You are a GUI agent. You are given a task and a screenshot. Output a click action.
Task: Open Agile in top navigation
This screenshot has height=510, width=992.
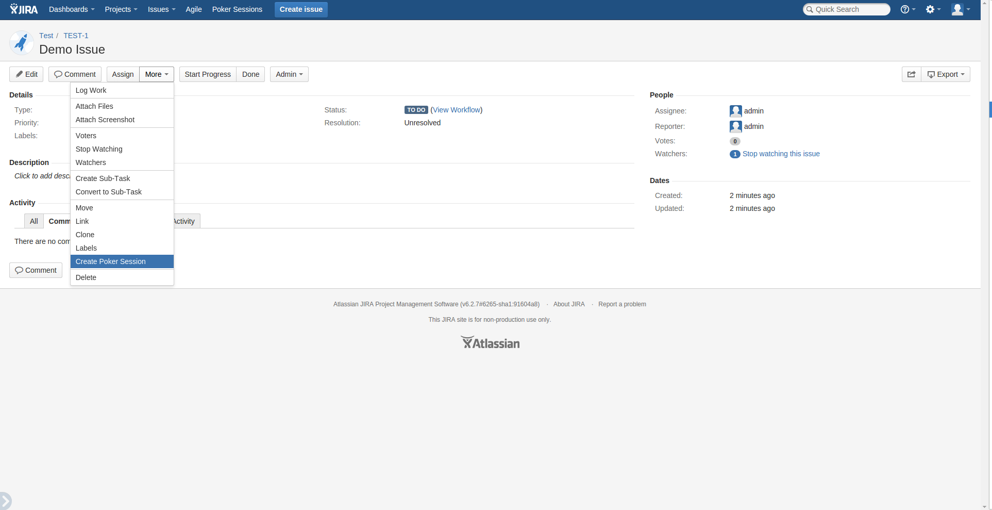pos(194,9)
